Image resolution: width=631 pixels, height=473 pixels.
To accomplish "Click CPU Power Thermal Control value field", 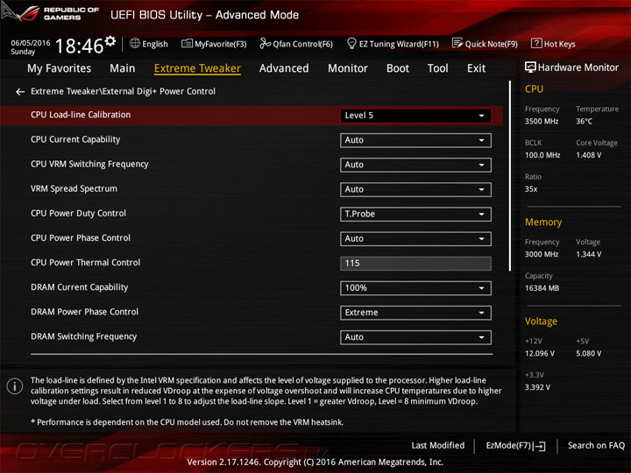I will tap(415, 264).
